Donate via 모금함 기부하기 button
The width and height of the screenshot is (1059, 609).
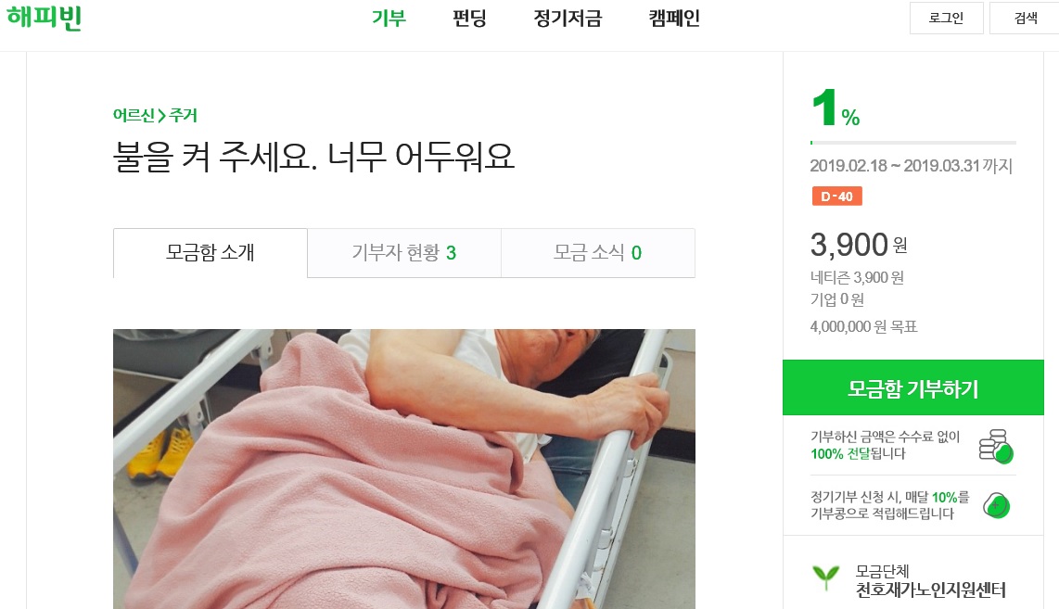pos(912,389)
